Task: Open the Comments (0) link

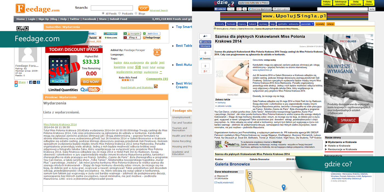Action: tap(157, 79)
